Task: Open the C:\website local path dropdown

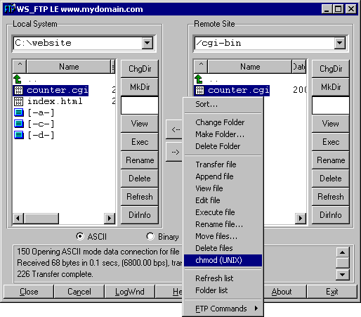Action: (147, 43)
